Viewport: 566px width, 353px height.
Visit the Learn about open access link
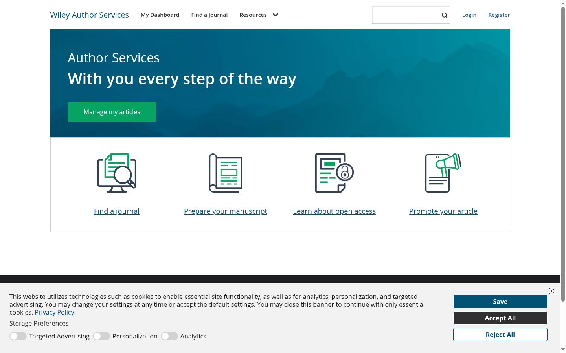pos(334,211)
